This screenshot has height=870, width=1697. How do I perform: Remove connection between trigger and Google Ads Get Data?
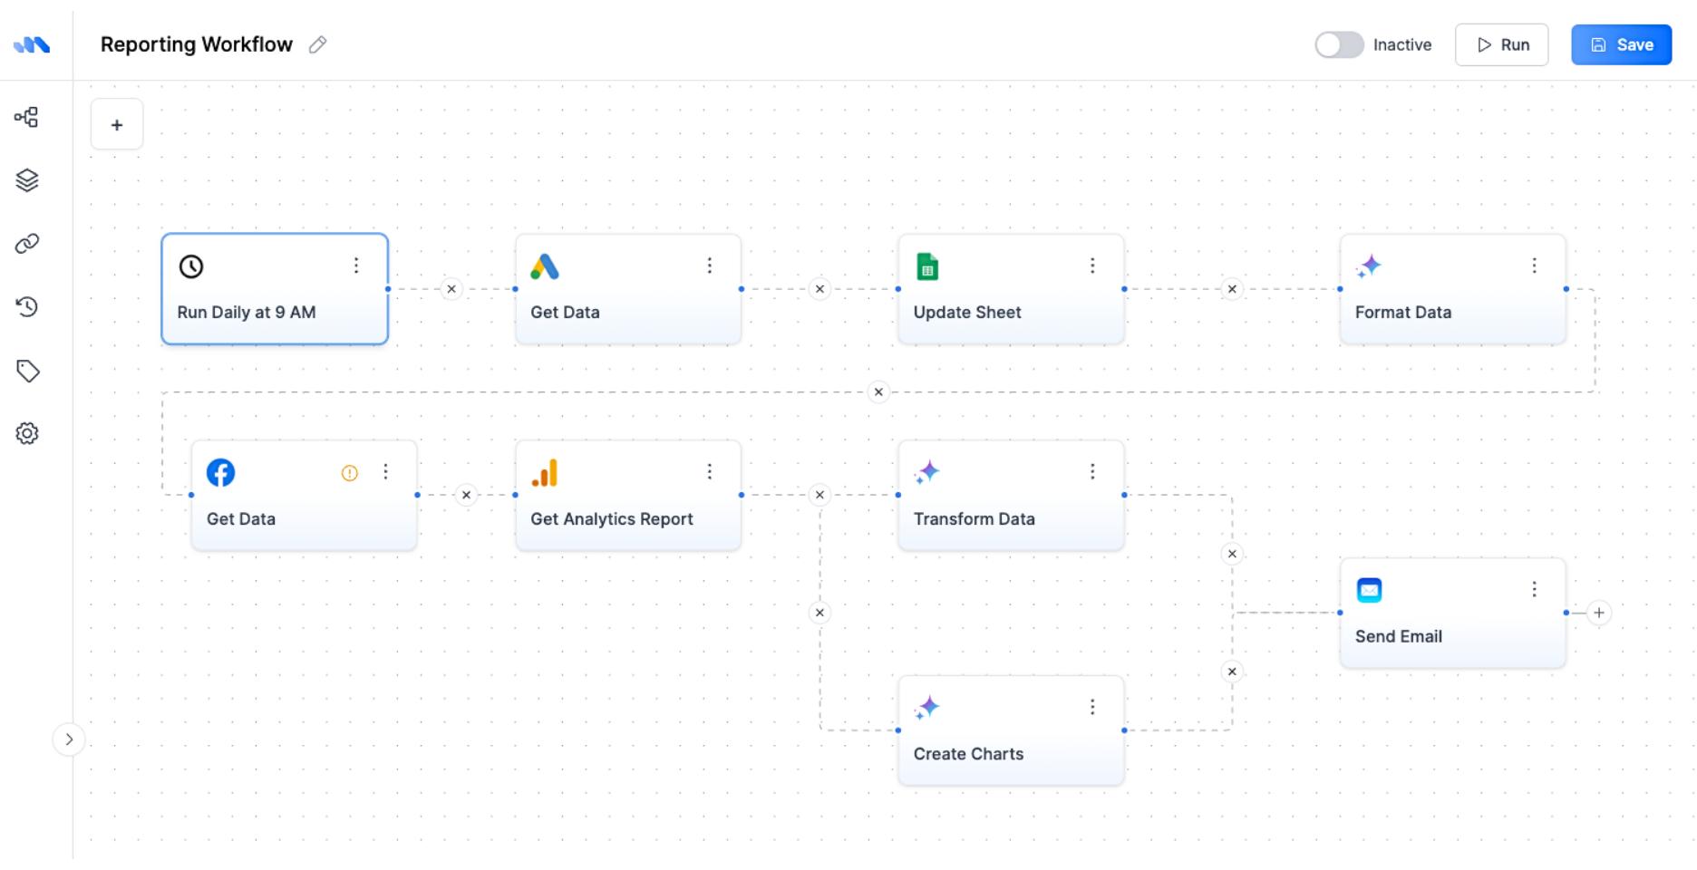(451, 289)
